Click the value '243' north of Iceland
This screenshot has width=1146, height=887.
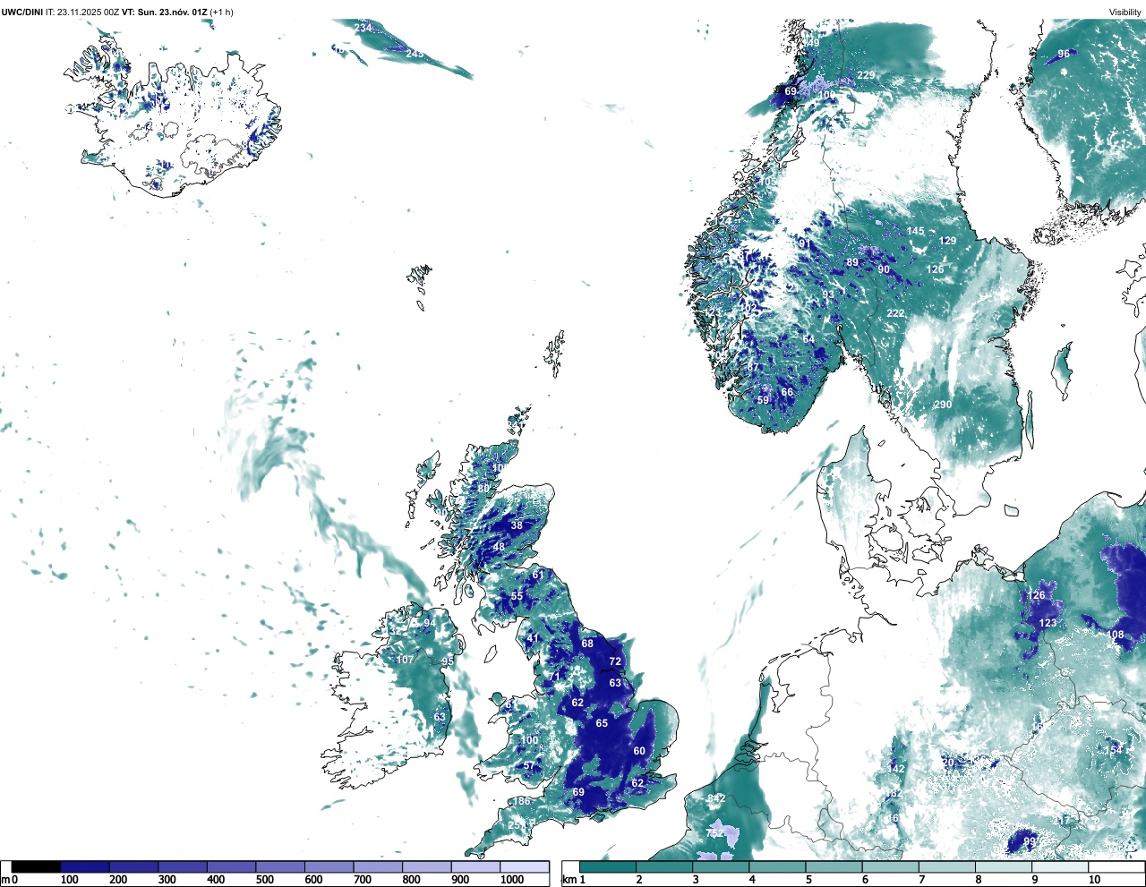tap(415, 54)
